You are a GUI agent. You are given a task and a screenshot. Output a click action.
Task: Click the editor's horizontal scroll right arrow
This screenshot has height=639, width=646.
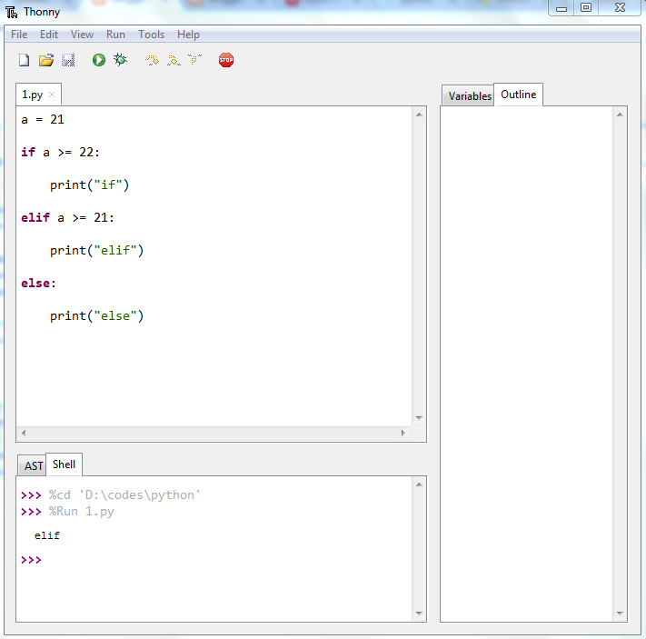pos(403,433)
